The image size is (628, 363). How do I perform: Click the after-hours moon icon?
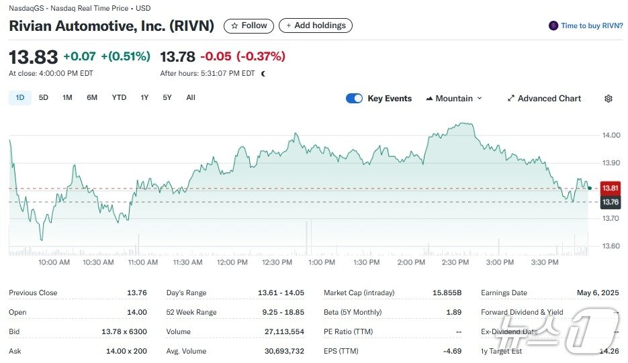[263, 74]
